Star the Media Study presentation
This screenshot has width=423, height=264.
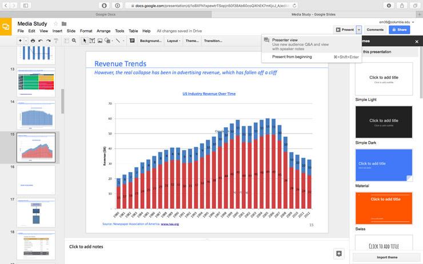coord(56,24)
